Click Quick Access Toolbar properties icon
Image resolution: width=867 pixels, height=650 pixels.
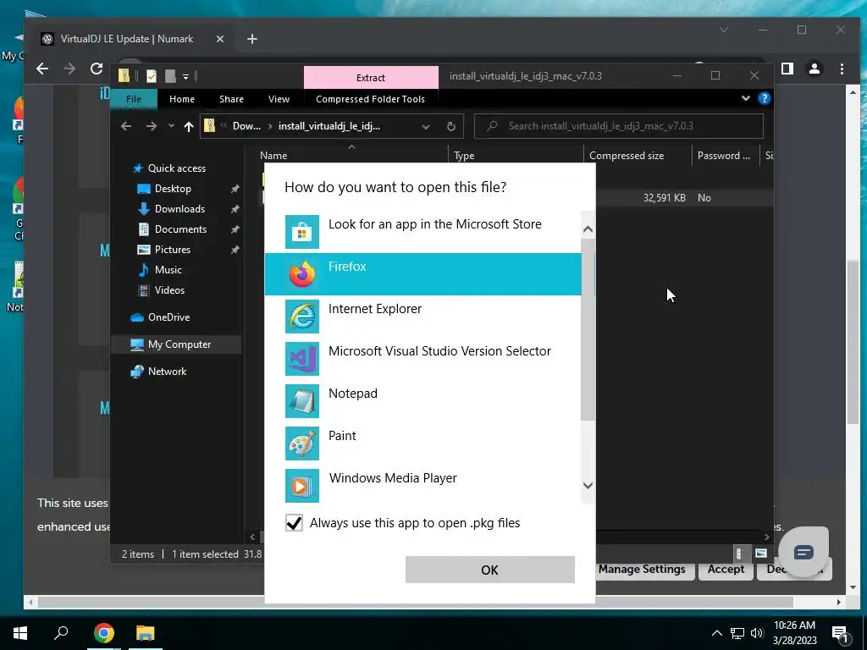click(151, 76)
